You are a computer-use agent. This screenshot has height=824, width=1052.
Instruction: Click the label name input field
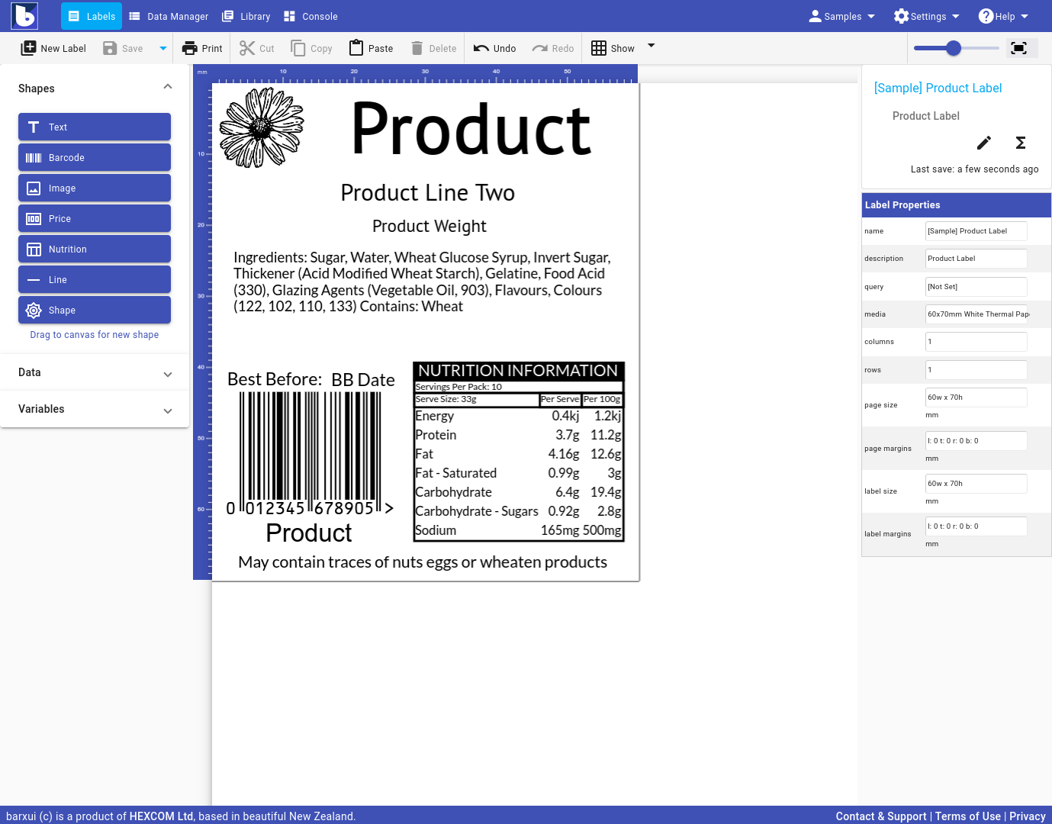click(976, 230)
